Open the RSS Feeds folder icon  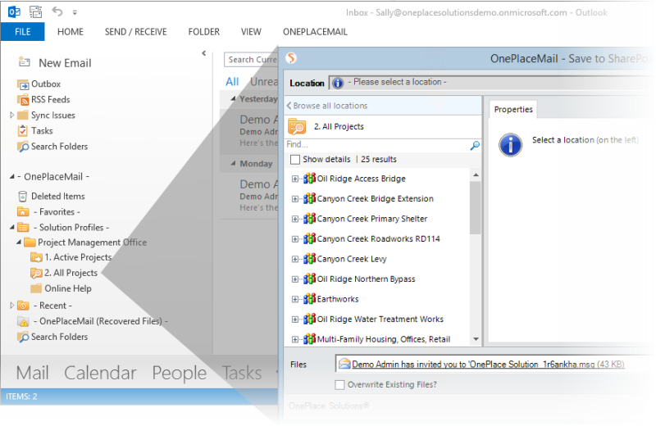click(23, 100)
